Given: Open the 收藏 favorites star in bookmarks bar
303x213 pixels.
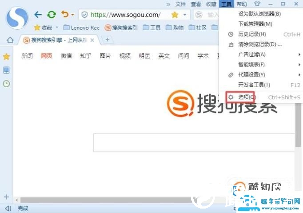Looking at the screenshot, I should 37,28.
